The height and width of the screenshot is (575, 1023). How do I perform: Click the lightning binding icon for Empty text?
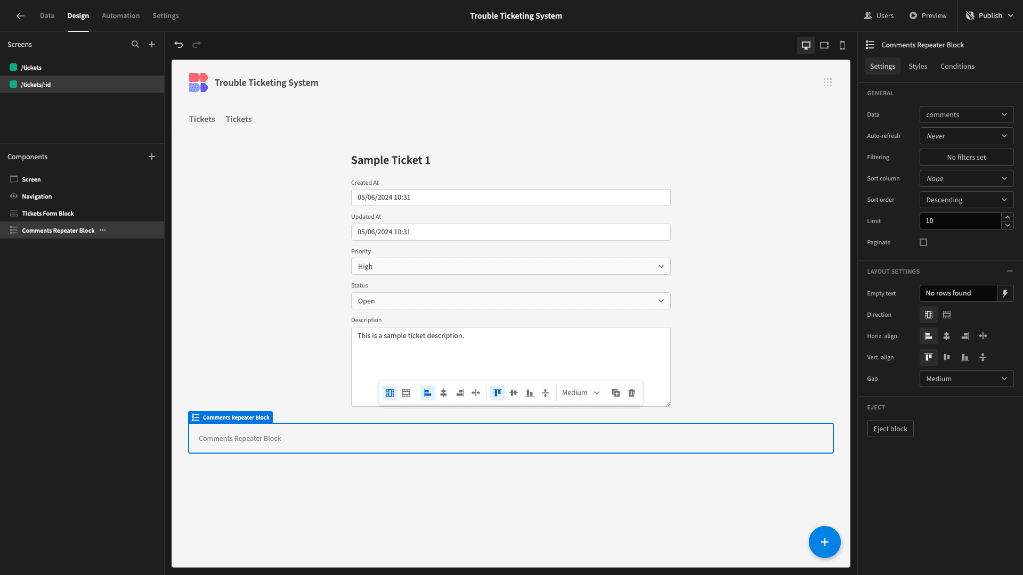point(1005,293)
